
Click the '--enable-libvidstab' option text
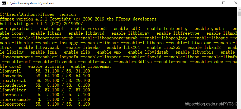click(x=146, y=52)
